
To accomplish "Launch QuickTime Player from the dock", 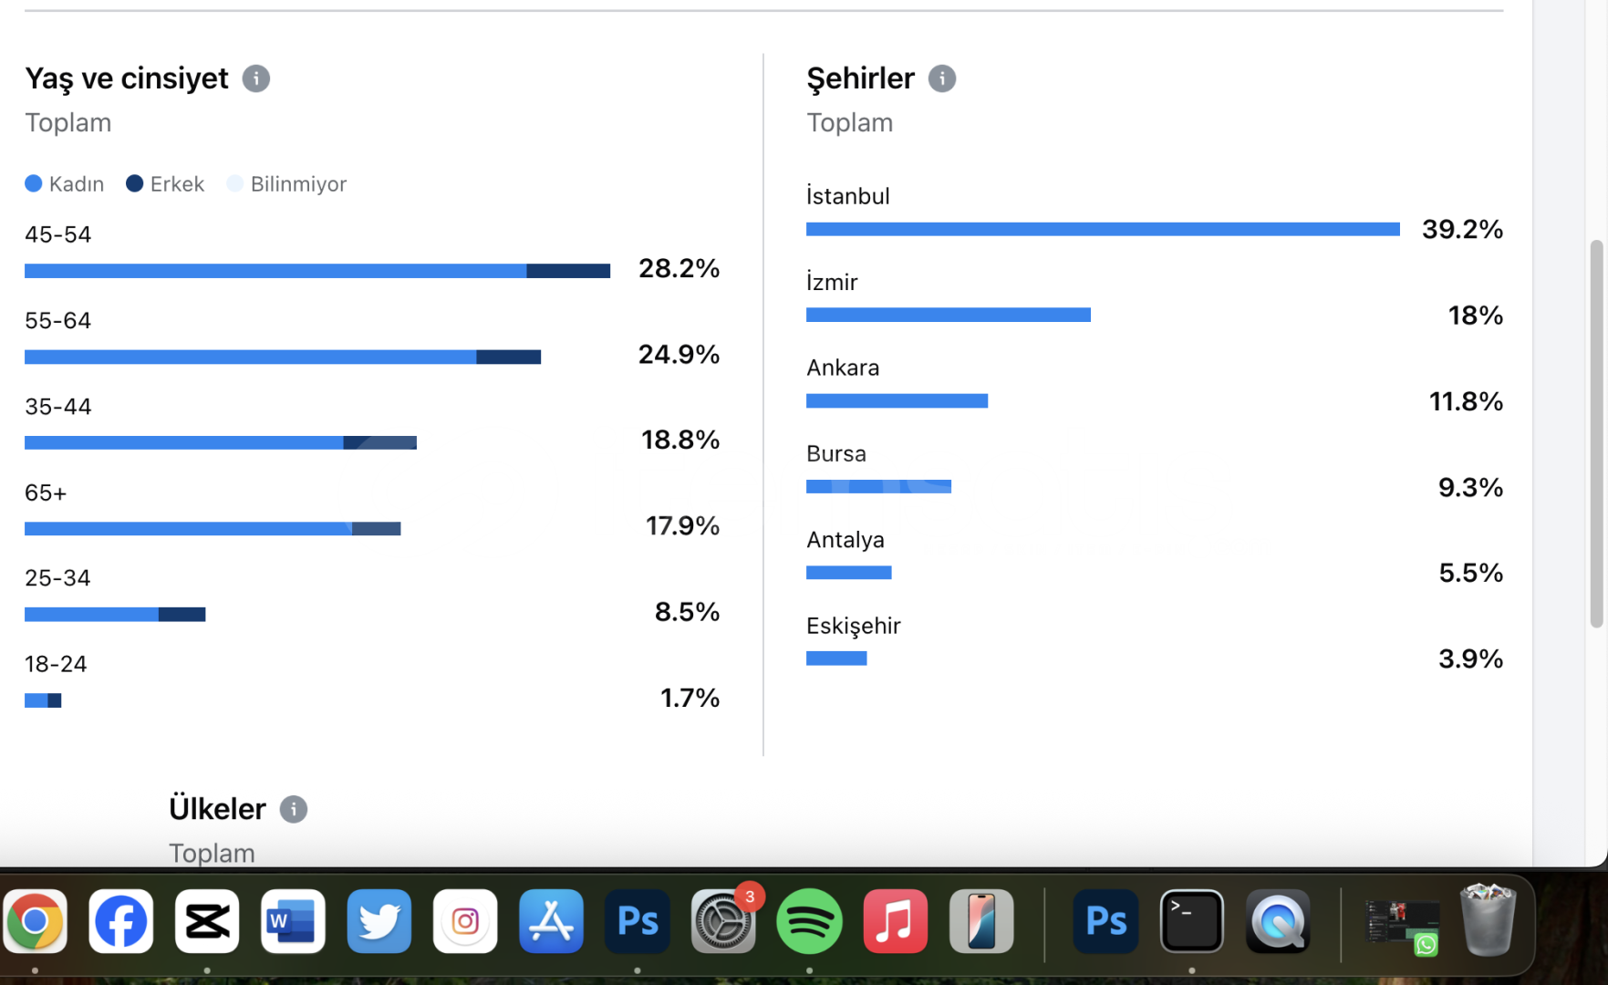I will coord(1278,921).
